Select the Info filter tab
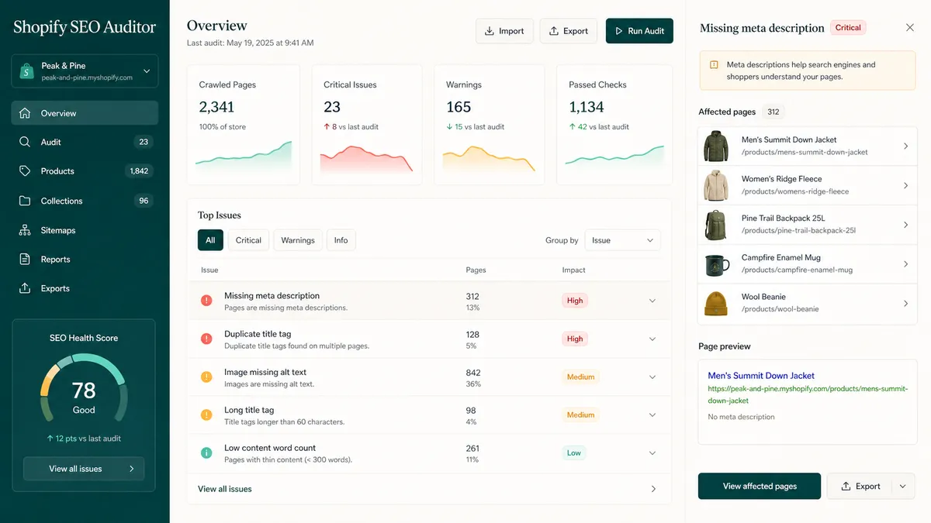Screen dimensions: 931x523 tap(341, 240)
